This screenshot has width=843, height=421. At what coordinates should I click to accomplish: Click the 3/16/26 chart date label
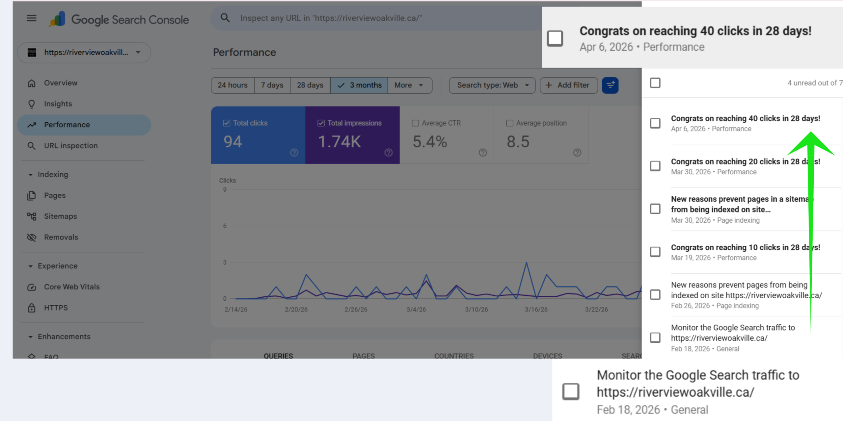(x=536, y=310)
